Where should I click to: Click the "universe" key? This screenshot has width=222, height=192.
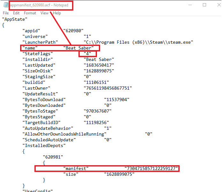(x=35, y=37)
